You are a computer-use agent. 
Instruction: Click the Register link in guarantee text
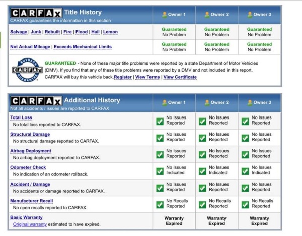(x=122, y=77)
